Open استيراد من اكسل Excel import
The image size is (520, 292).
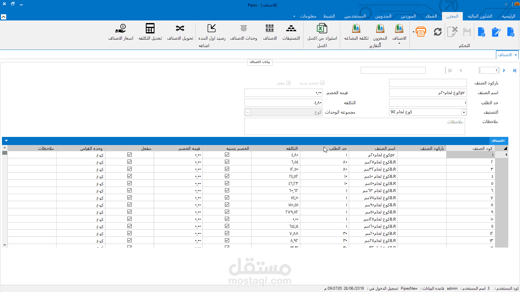pos(322,32)
